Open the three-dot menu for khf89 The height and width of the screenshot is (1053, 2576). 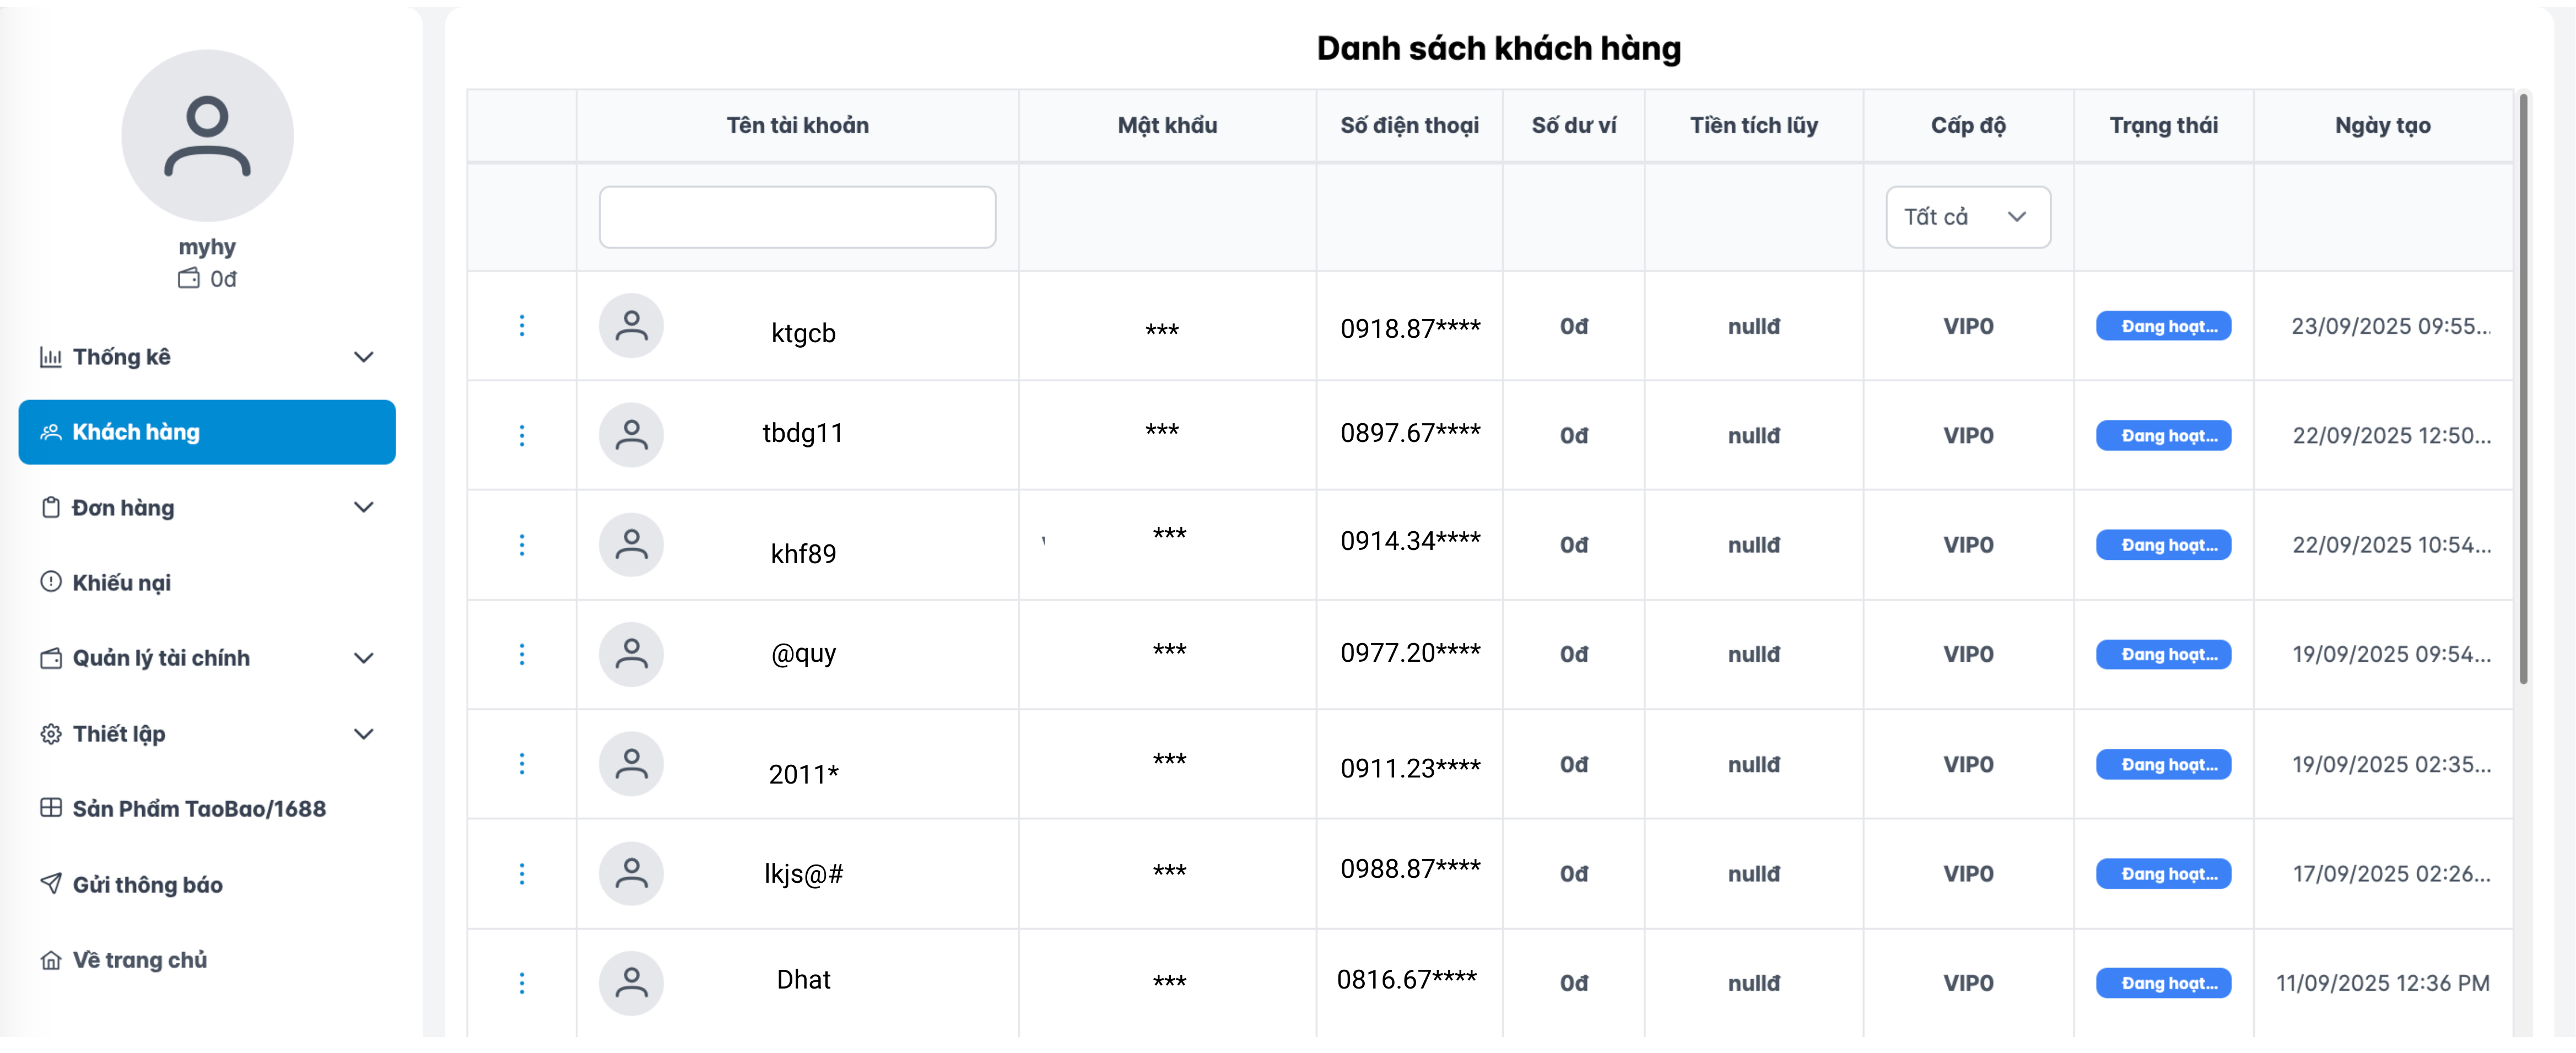click(x=521, y=545)
